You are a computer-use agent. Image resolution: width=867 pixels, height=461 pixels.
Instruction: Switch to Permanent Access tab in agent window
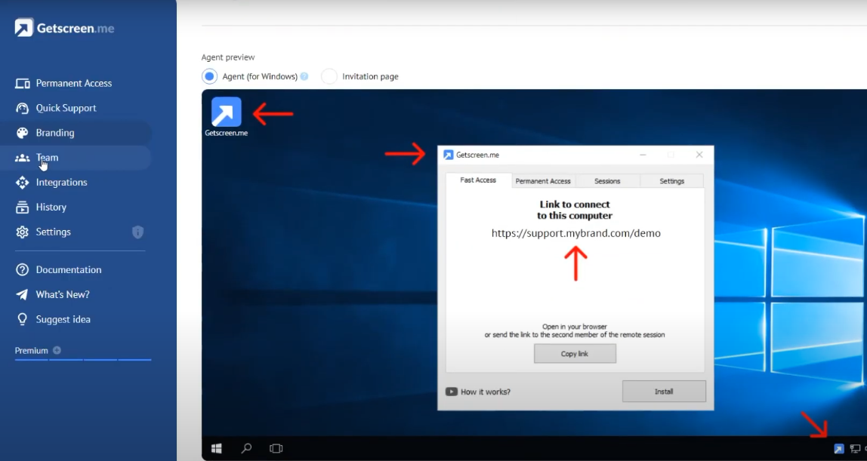pyautogui.click(x=543, y=181)
